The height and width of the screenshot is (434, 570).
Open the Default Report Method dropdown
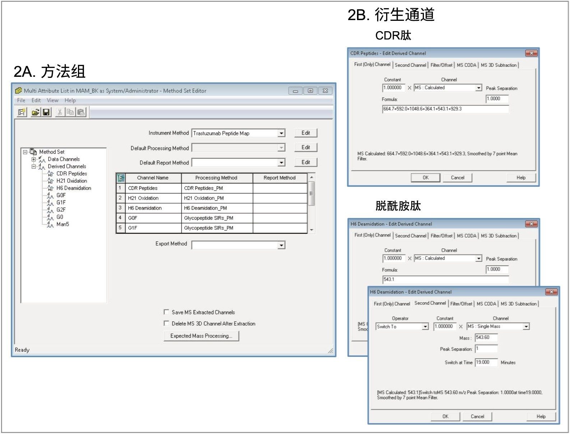pyautogui.click(x=282, y=163)
